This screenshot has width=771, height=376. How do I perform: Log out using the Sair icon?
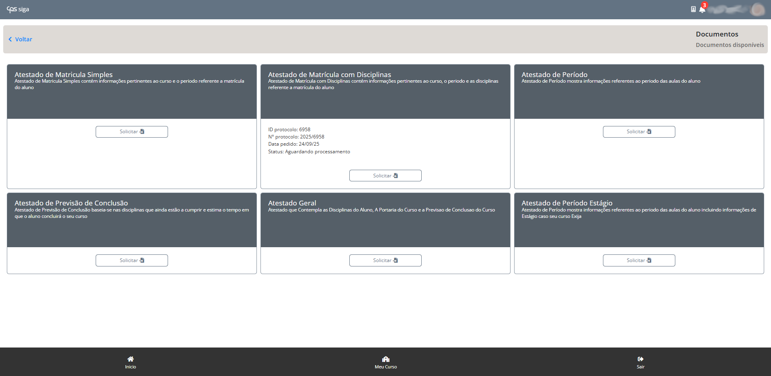(640, 359)
